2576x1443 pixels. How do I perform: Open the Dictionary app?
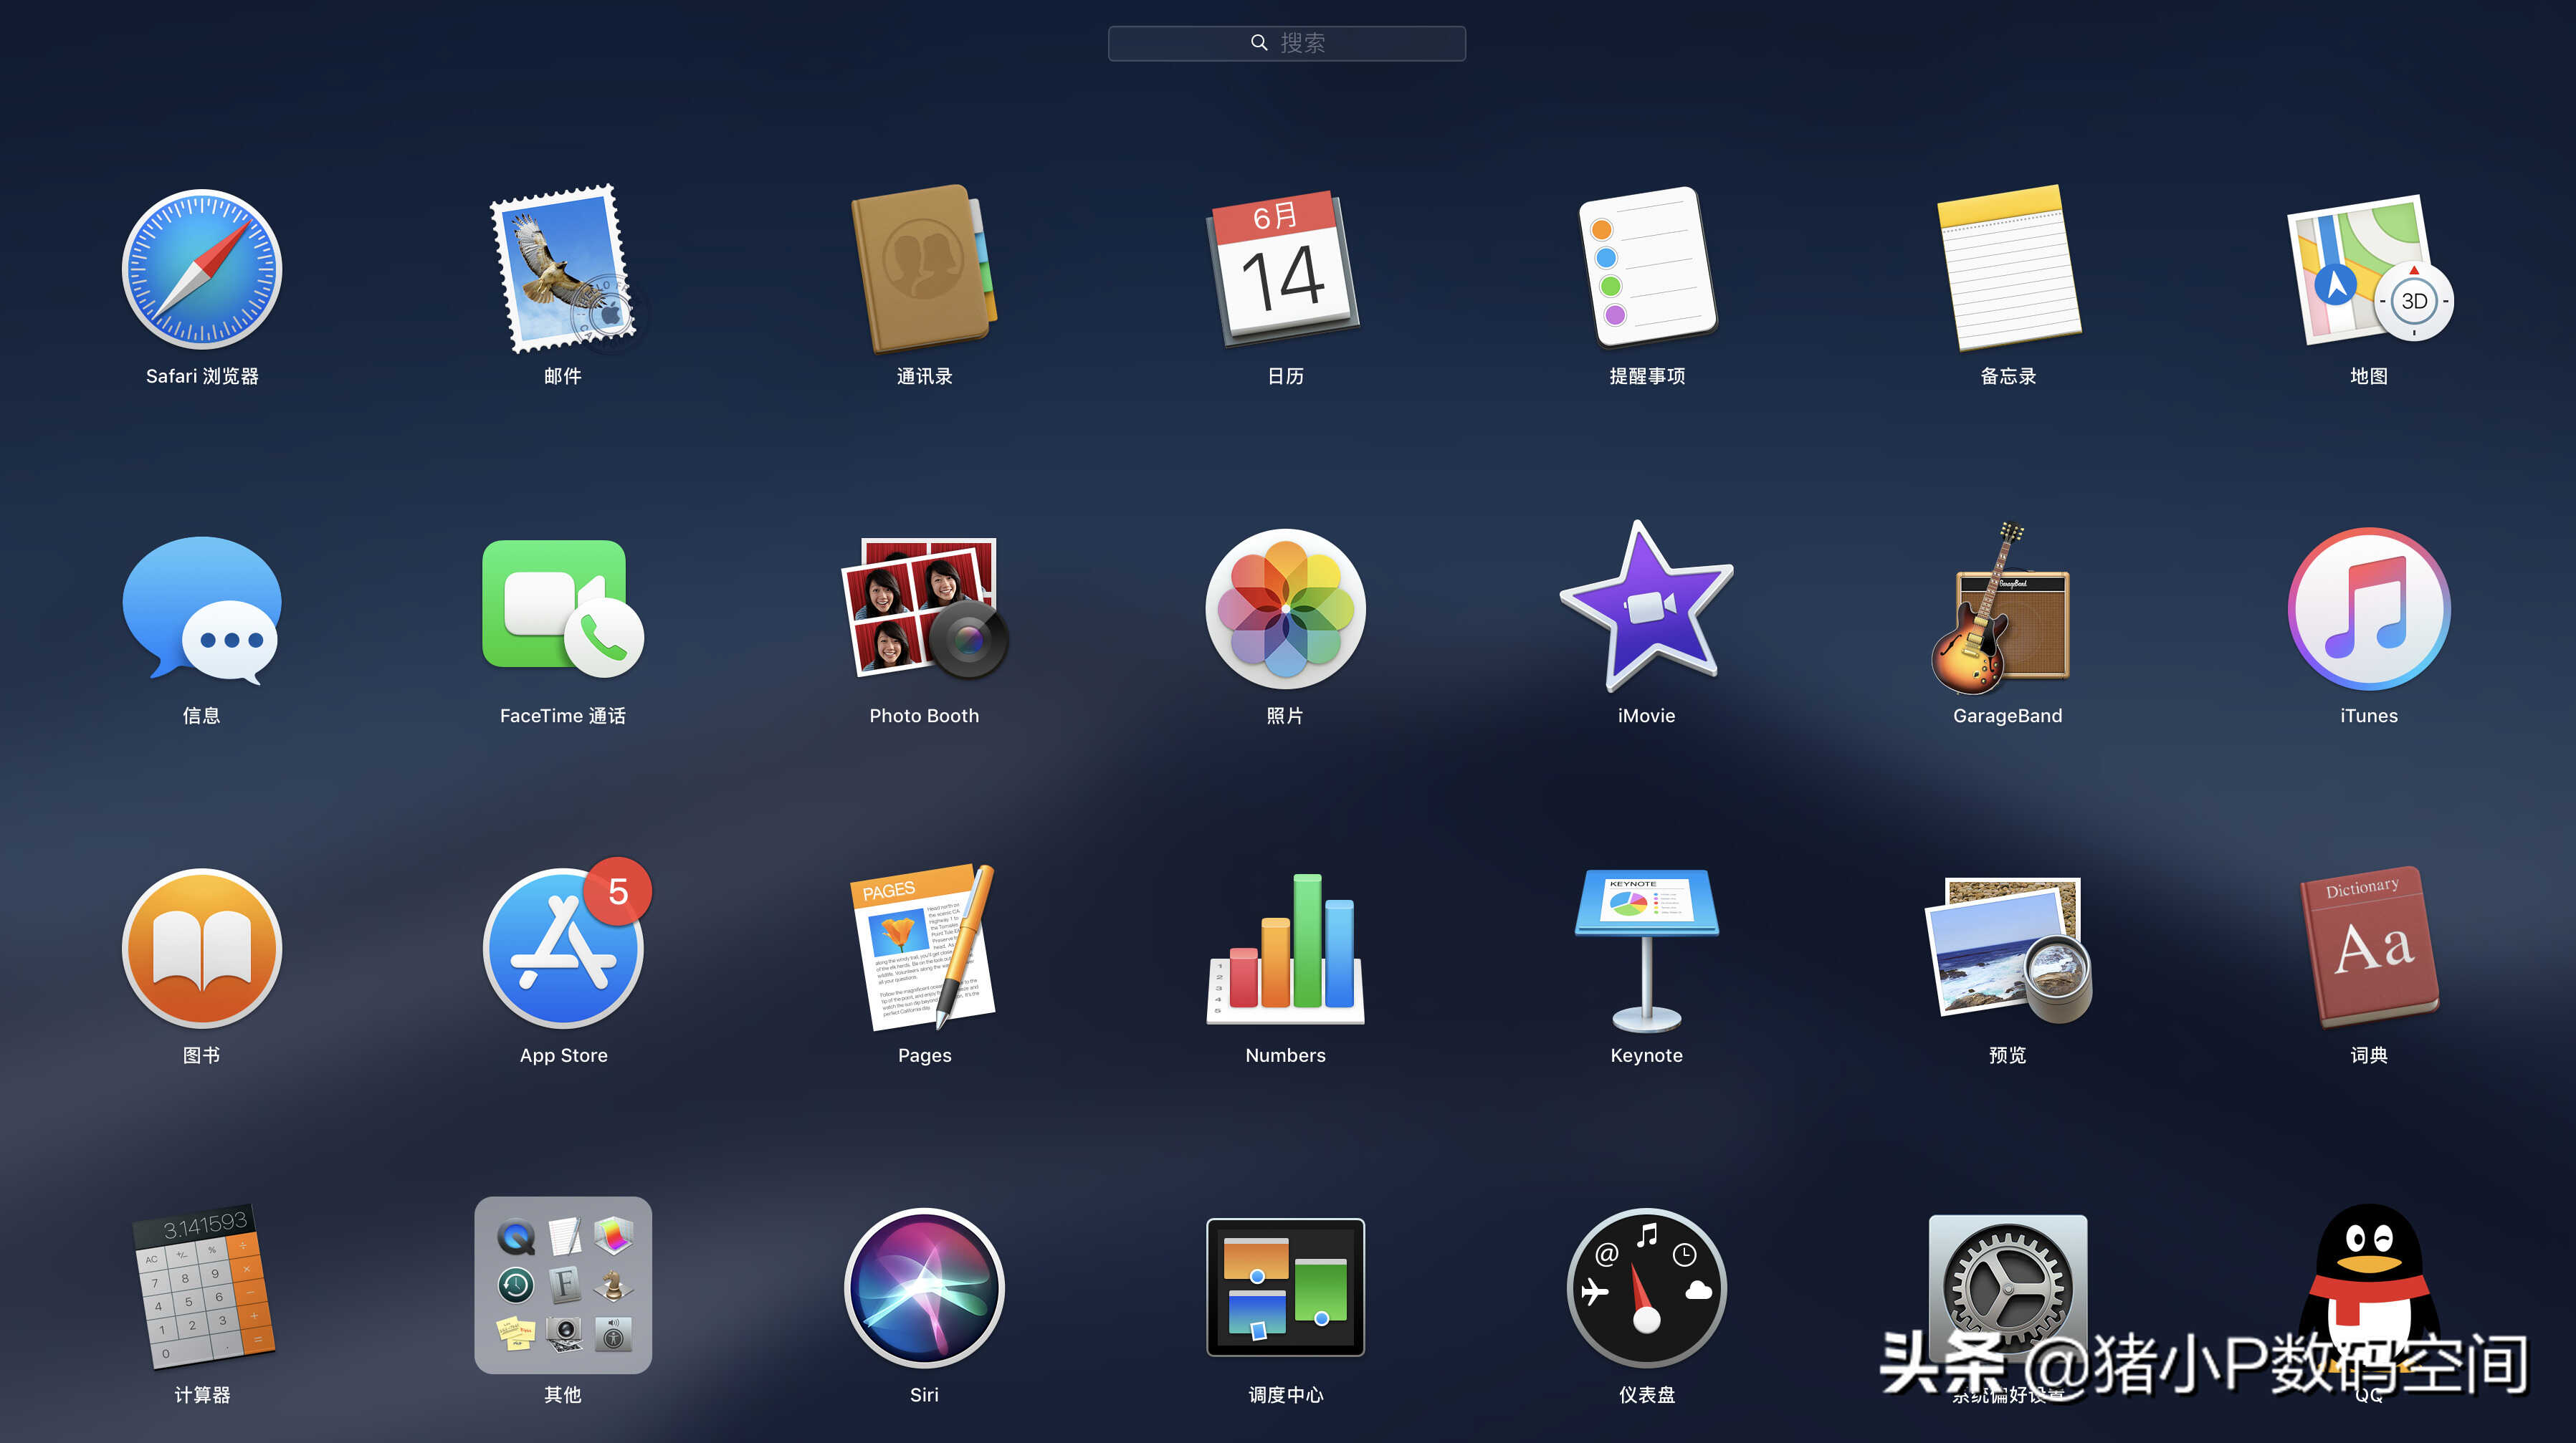pyautogui.click(x=2368, y=949)
